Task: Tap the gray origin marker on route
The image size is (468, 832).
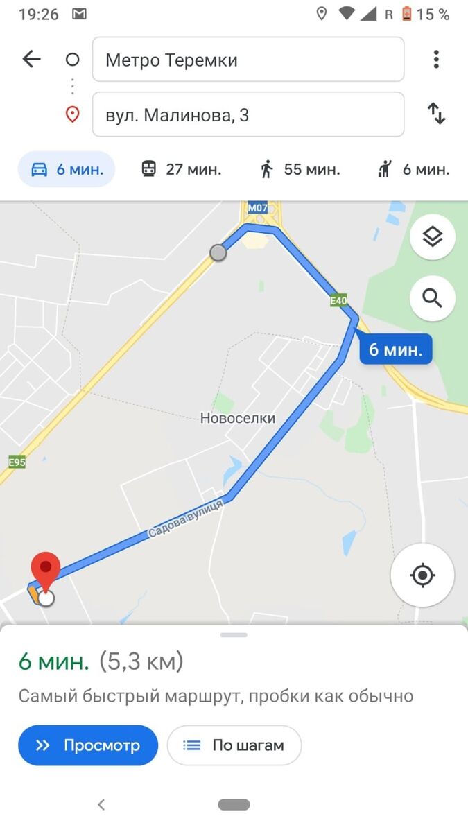Action: tap(218, 252)
